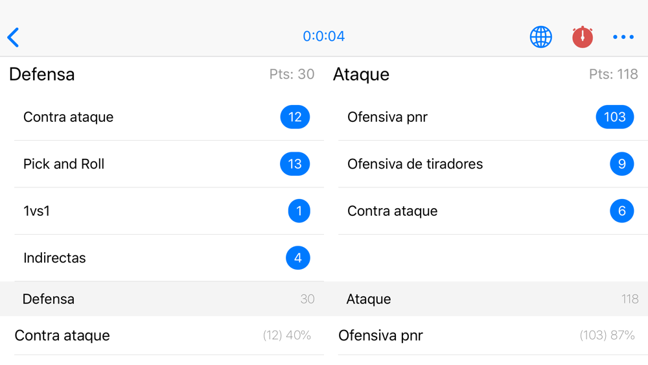
Task: Tap the 9 badge for Ofensiva de tiradores
Action: point(622,164)
